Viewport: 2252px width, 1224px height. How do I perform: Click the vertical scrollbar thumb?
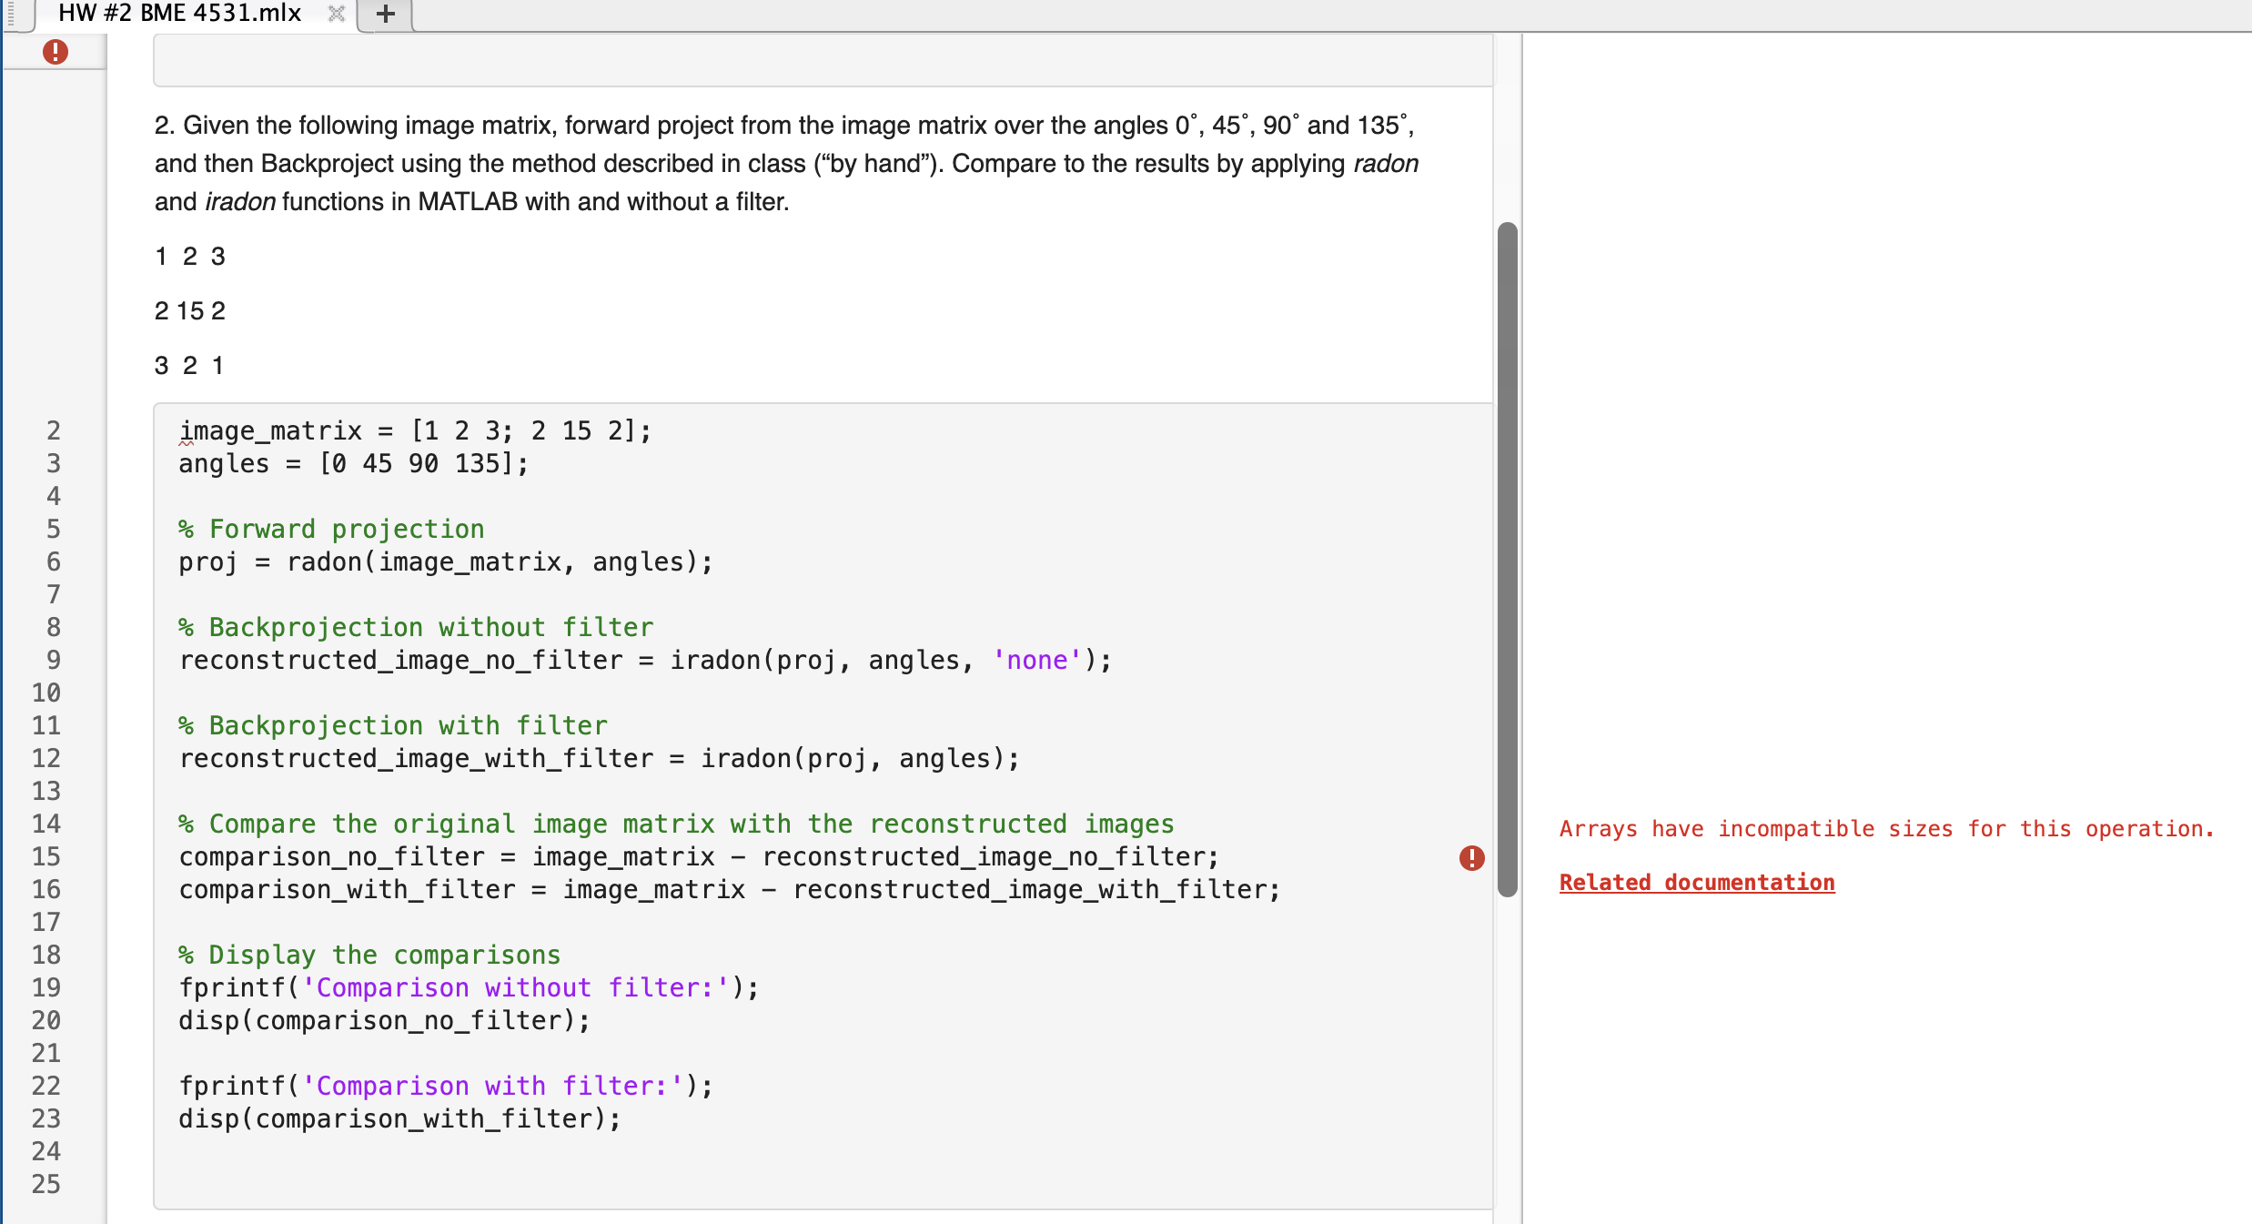[x=1507, y=559]
